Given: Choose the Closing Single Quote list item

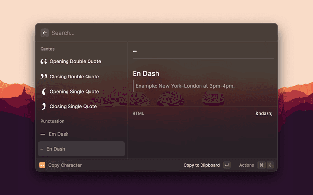Looking at the screenshot, I should pos(73,106).
